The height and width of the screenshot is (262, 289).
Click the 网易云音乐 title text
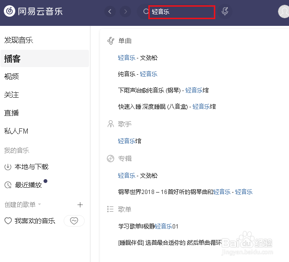(x=40, y=11)
